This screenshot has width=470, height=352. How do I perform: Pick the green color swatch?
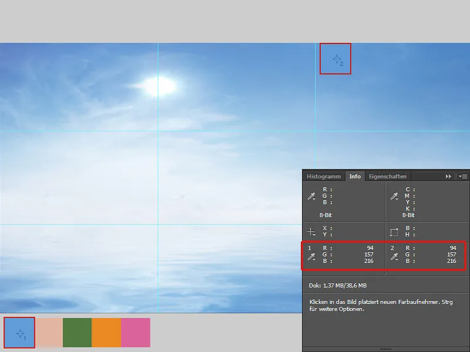pos(77,333)
